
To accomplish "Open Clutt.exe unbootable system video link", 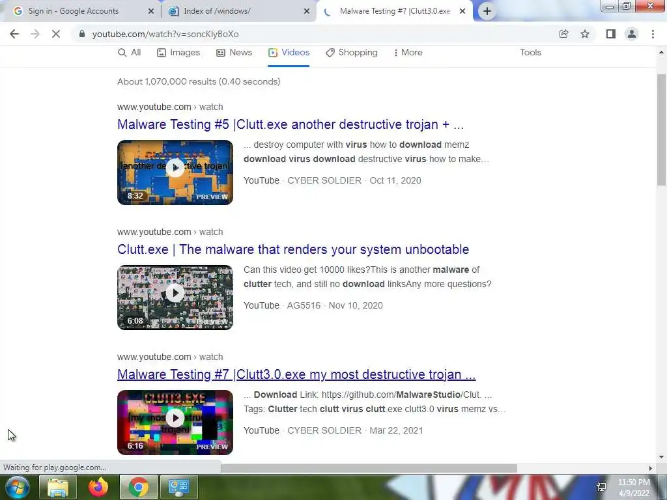I will tap(293, 249).
